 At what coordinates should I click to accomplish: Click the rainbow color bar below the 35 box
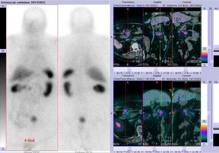click(x=204, y=133)
